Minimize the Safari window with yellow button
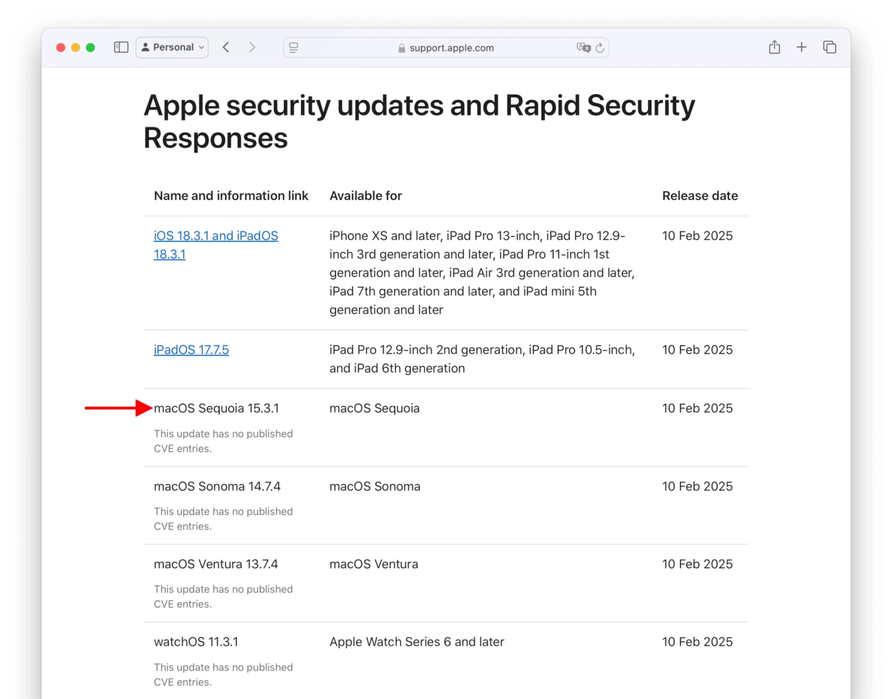Viewport: 892px width, 699px height. (x=75, y=47)
